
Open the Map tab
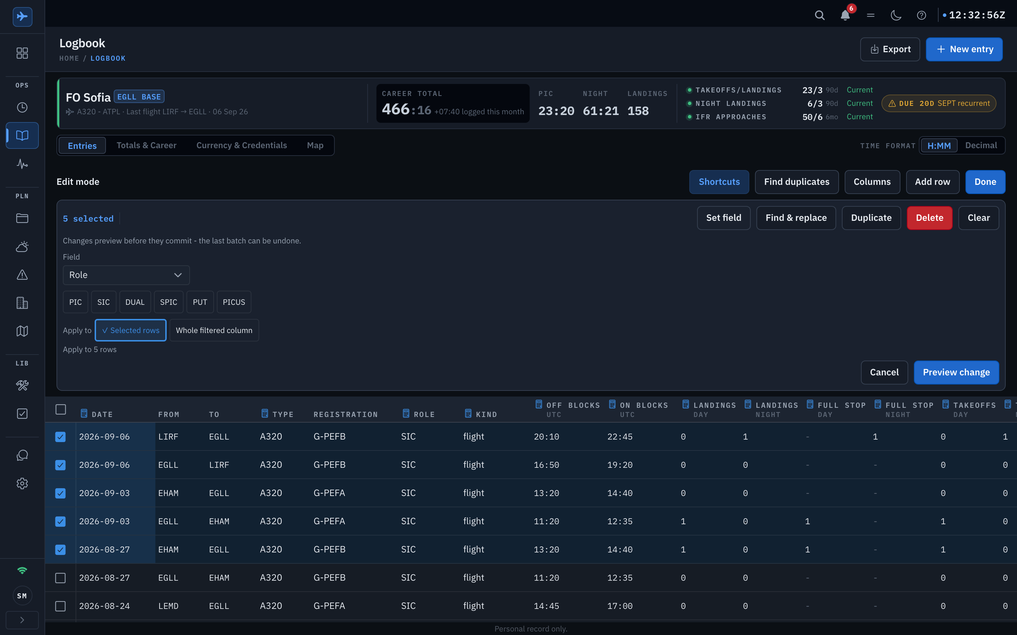coord(315,145)
